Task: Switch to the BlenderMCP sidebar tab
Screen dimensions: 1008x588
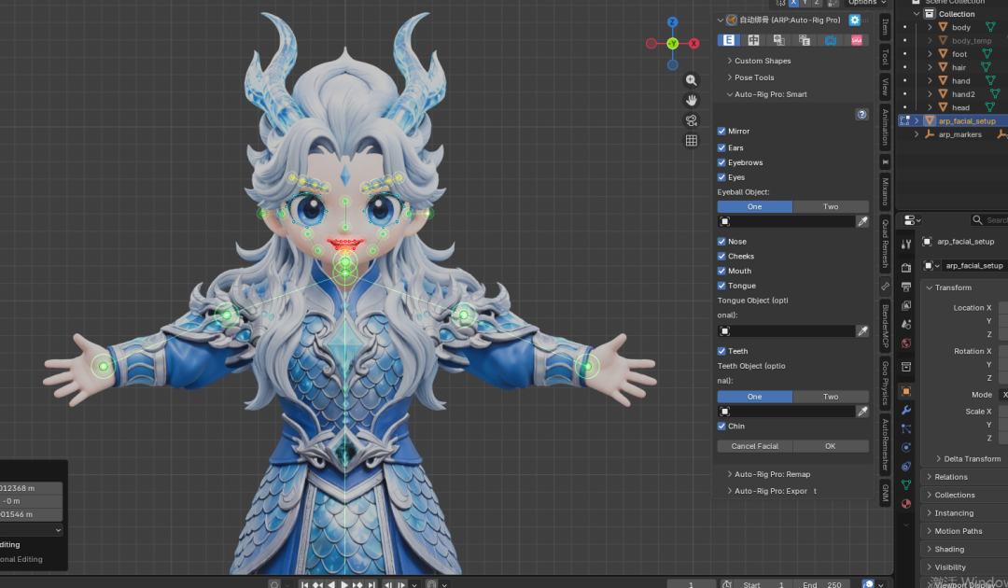Action: click(x=885, y=326)
